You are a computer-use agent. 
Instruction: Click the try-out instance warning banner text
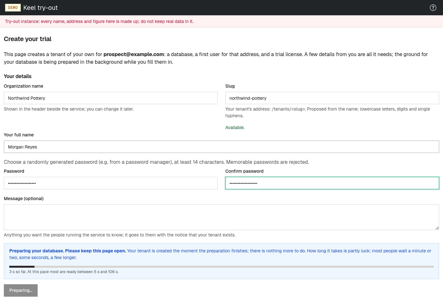[99, 21]
